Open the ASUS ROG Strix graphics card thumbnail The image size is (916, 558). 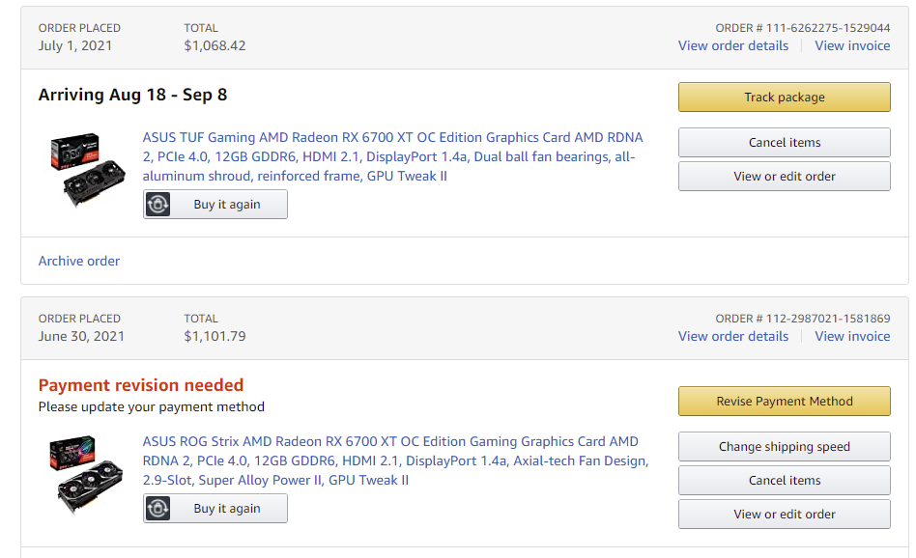click(x=86, y=474)
